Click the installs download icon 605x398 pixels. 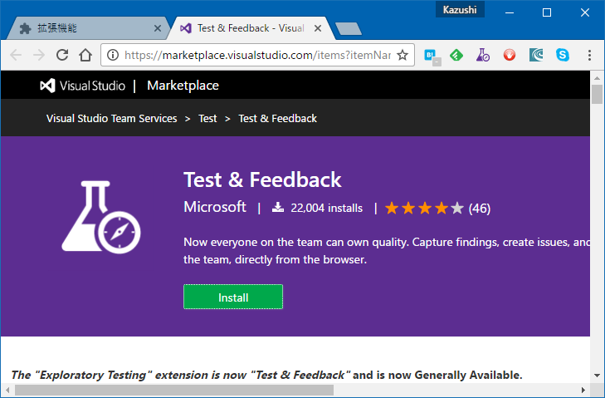coord(278,208)
